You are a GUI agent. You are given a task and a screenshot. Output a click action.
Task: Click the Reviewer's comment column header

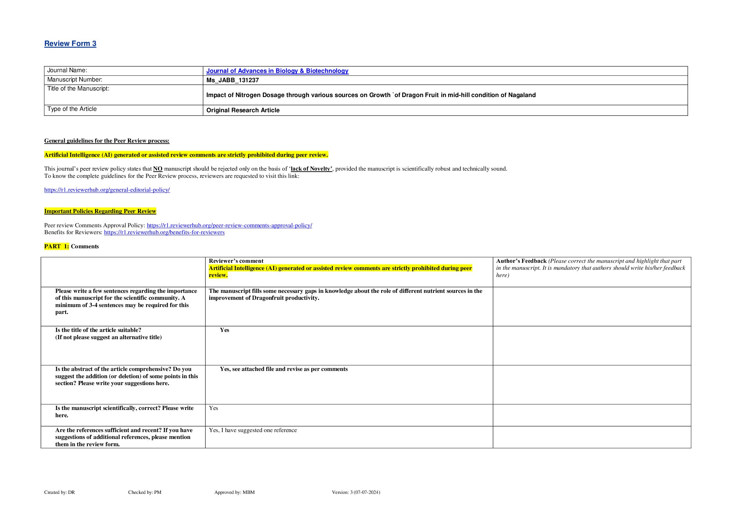click(236, 261)
